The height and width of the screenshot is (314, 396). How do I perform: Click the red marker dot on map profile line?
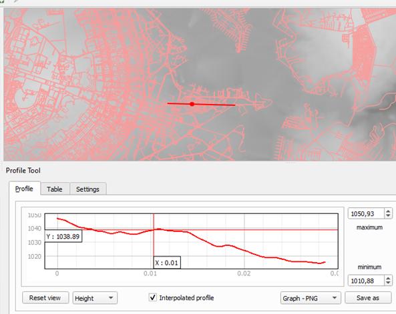(192, 104)
